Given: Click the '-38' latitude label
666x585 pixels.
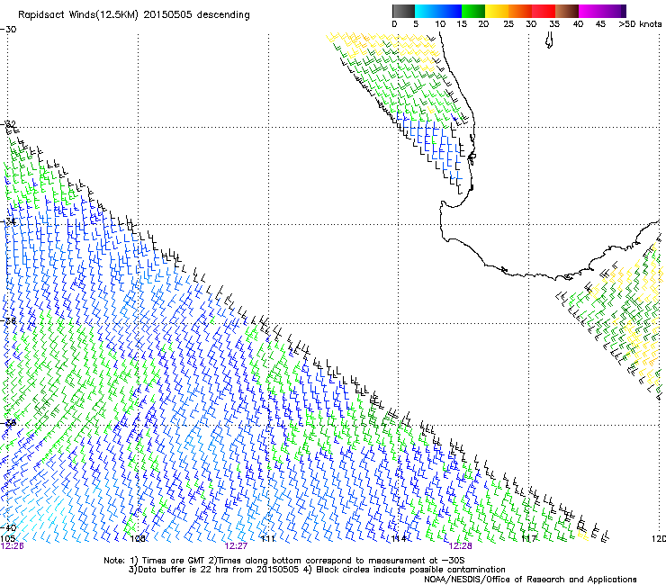Looking at the screenshot, I should click(8, 423).
